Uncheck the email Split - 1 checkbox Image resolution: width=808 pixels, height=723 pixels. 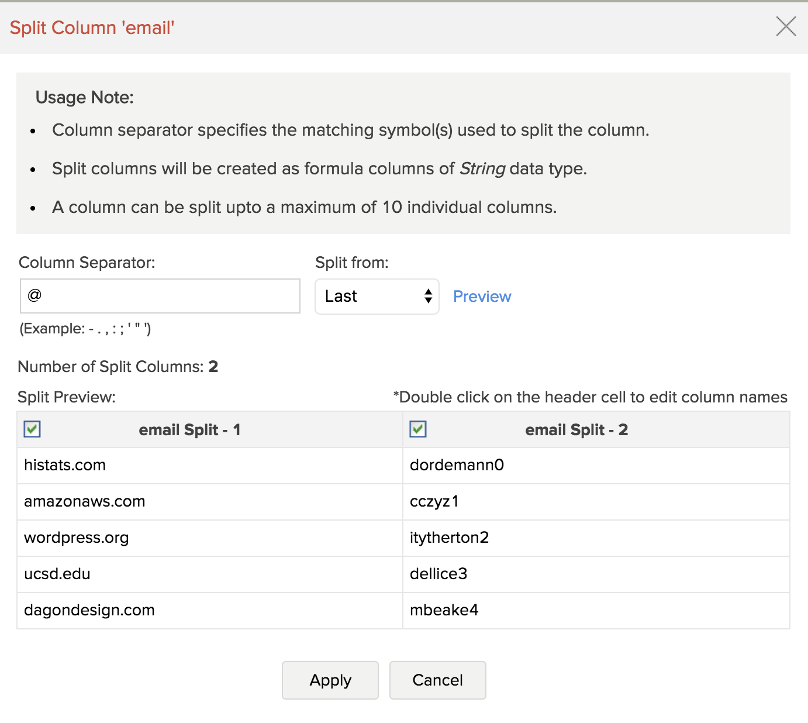point(32,429)
